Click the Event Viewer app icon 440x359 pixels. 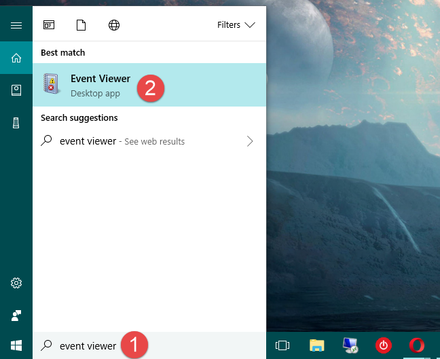coord(52,83)
